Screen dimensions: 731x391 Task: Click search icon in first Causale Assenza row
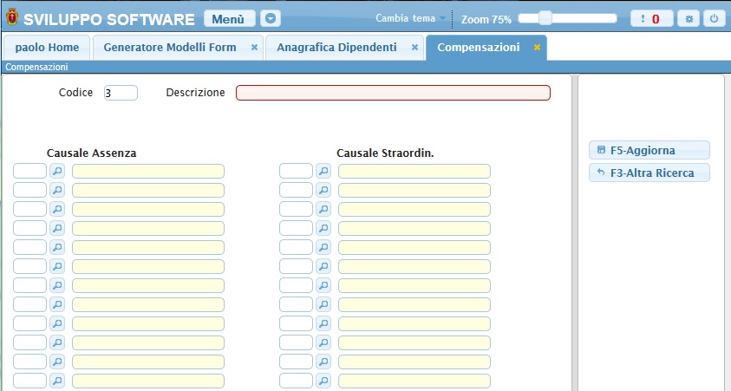point(57,172)
